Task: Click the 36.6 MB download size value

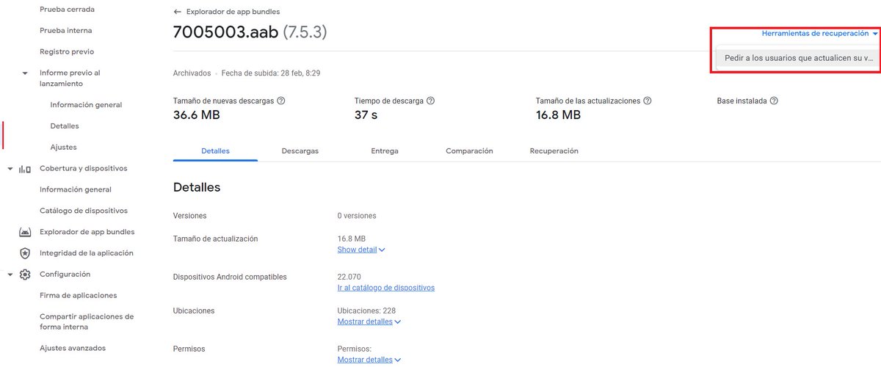Action: click(x=197, y=115)
